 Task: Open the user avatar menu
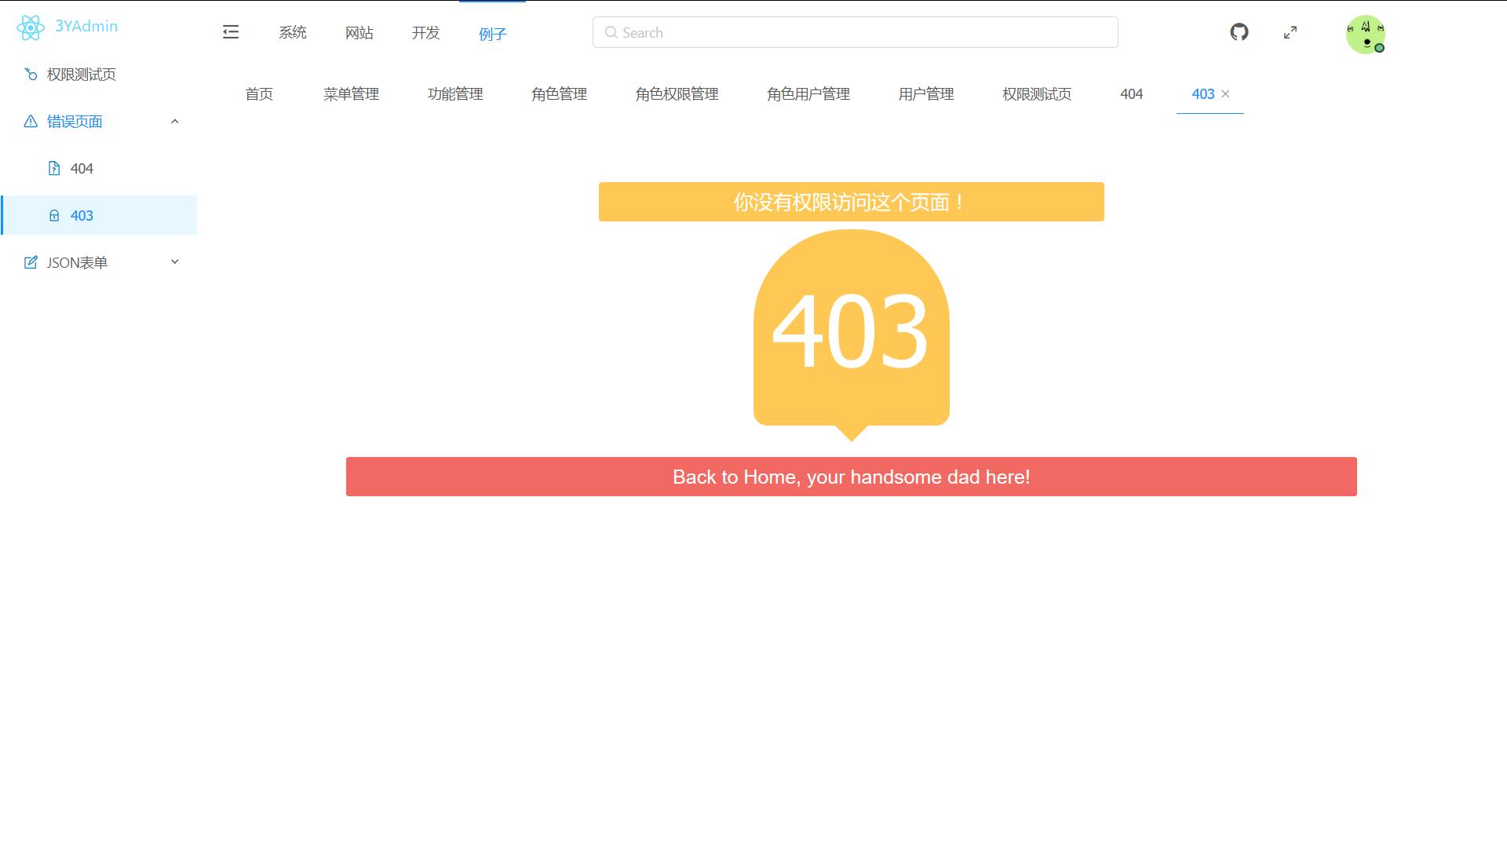pyautogui.click(x=1365, y=35)
